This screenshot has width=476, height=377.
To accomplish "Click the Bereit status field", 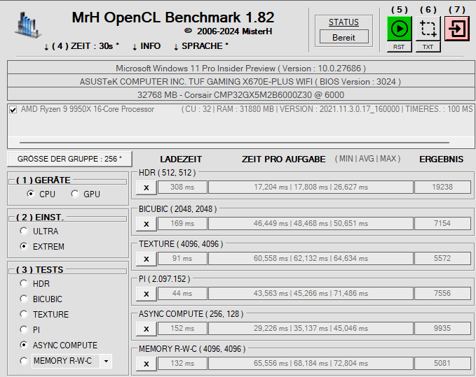I will pos(344,37).
